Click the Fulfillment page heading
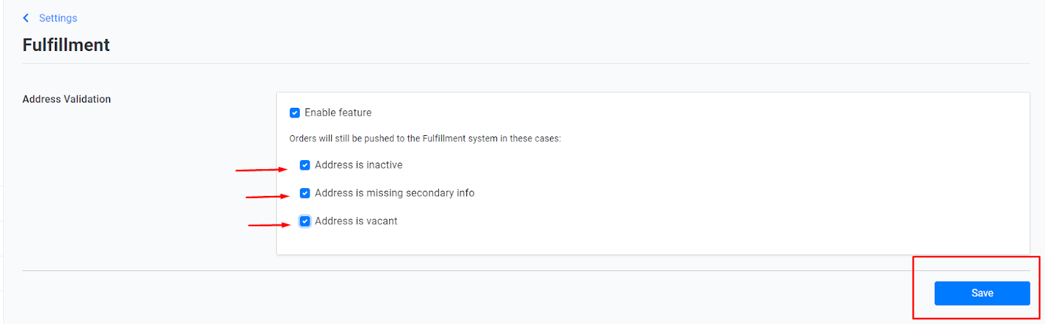The image size is (1045, 324). 66,45
